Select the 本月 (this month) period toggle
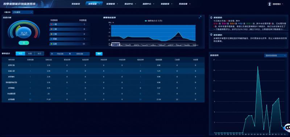Image resolution: width=290 pixels, height=137 pixels. click(x=39, y=54)
